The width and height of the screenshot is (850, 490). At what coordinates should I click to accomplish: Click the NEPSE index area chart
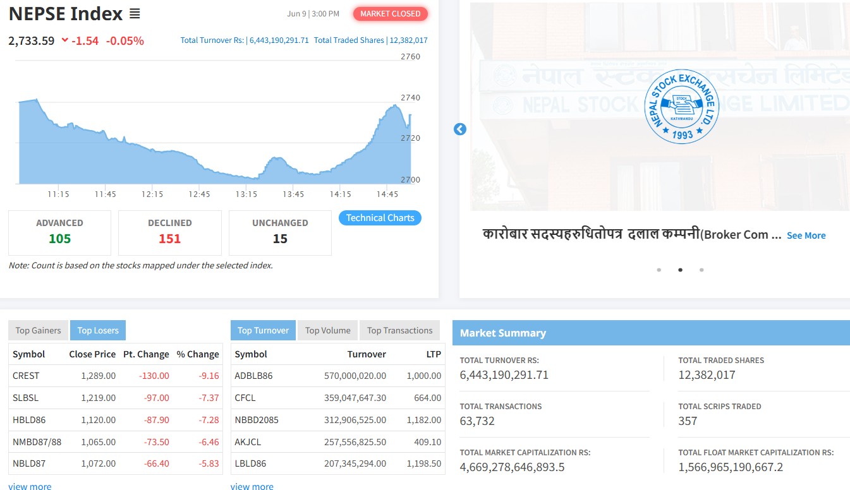pos(215,142)
